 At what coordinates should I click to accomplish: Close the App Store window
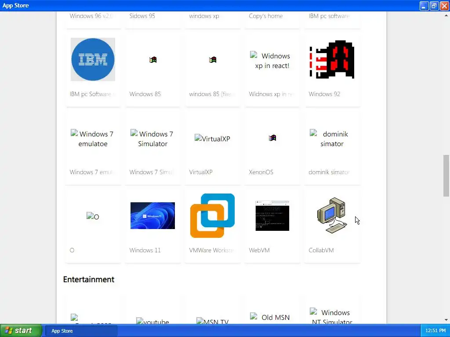pyautogui.click(x=444, y=5)
